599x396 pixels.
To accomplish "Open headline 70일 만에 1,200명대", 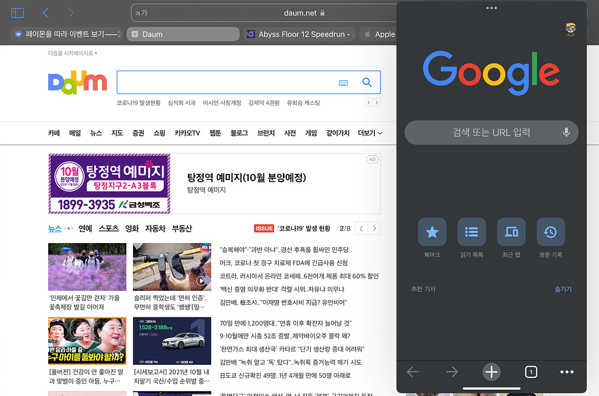I will pyautogui.click(x=286, y=323).
